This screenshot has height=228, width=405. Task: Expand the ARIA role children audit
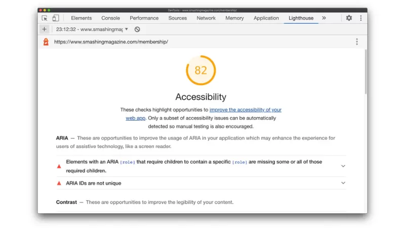(x=343, y=166)
